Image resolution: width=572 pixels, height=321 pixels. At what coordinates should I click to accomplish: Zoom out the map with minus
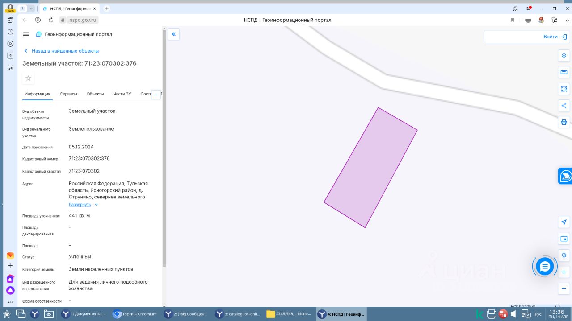(x=564, y=288)
